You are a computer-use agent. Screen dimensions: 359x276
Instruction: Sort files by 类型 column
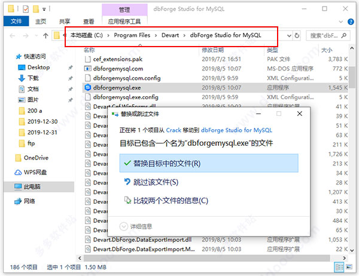(272, 50)
